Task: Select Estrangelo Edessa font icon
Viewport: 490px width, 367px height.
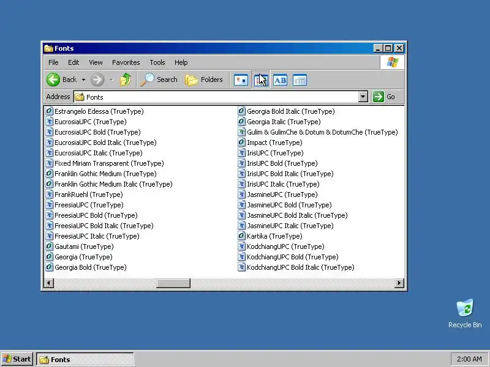Action: (x=49, y=111)
